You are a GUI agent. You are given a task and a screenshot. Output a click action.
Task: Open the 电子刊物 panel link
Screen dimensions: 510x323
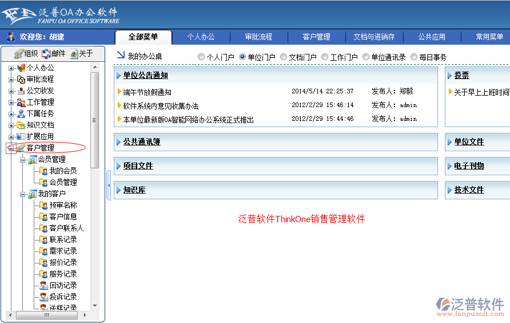(469, 166)
